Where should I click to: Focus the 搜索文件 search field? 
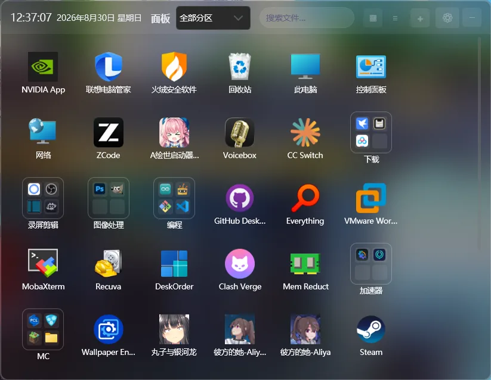click(307, 18)
